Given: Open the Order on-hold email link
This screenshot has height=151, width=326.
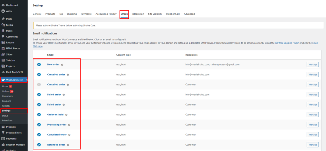Looking at the screenshot, I should [55, 115].
